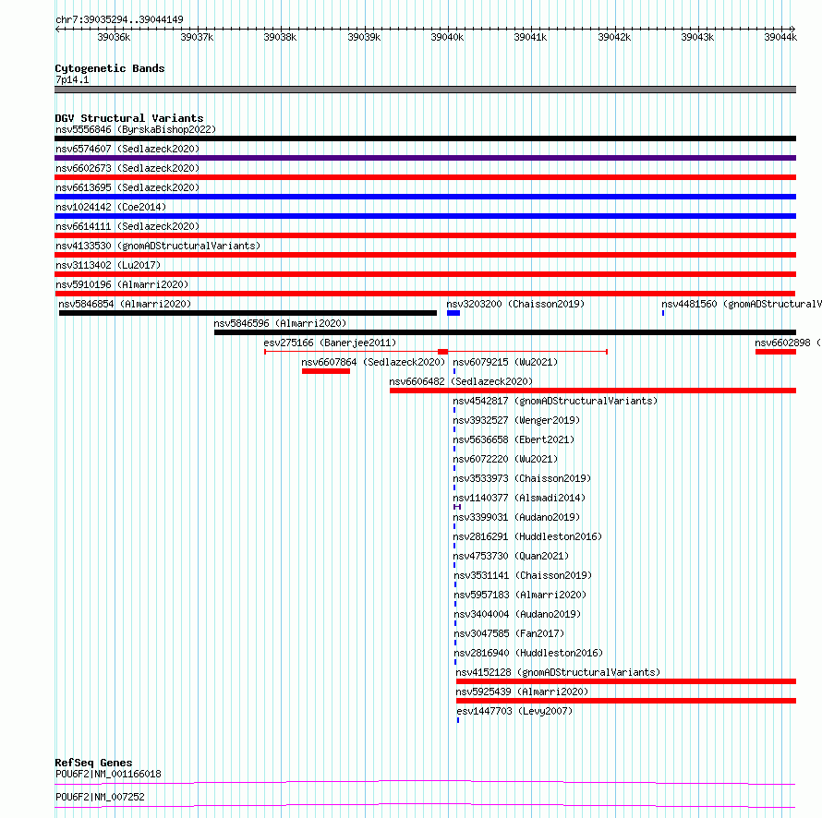The image size is (822, 818).
Task: Click nsv3047585 (Fan2017) label
Action: (x=509, y=633)
